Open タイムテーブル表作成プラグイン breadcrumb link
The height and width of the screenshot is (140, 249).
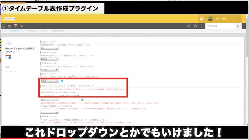[13, 31]
